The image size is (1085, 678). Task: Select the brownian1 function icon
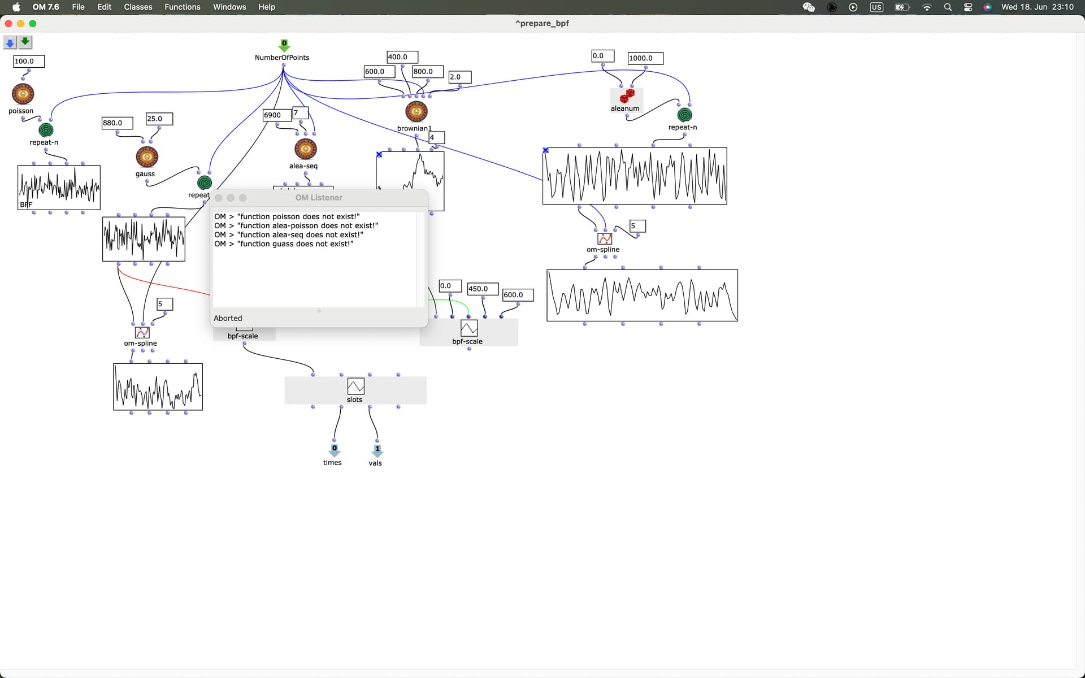click(416, 111)
